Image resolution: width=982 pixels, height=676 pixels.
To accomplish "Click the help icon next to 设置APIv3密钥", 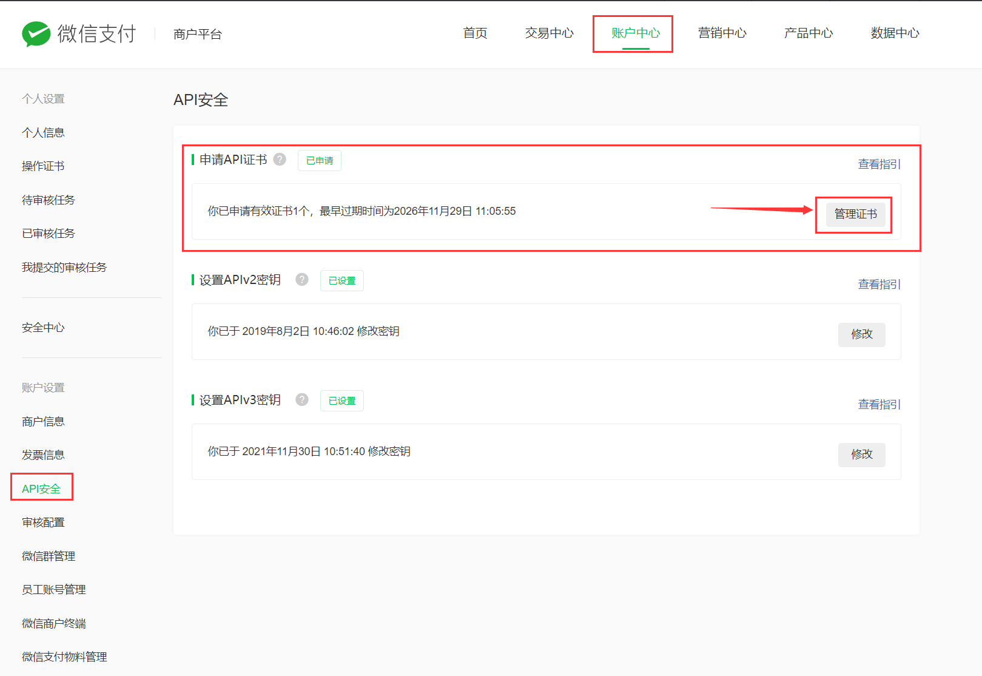I will tap(302, 400).
